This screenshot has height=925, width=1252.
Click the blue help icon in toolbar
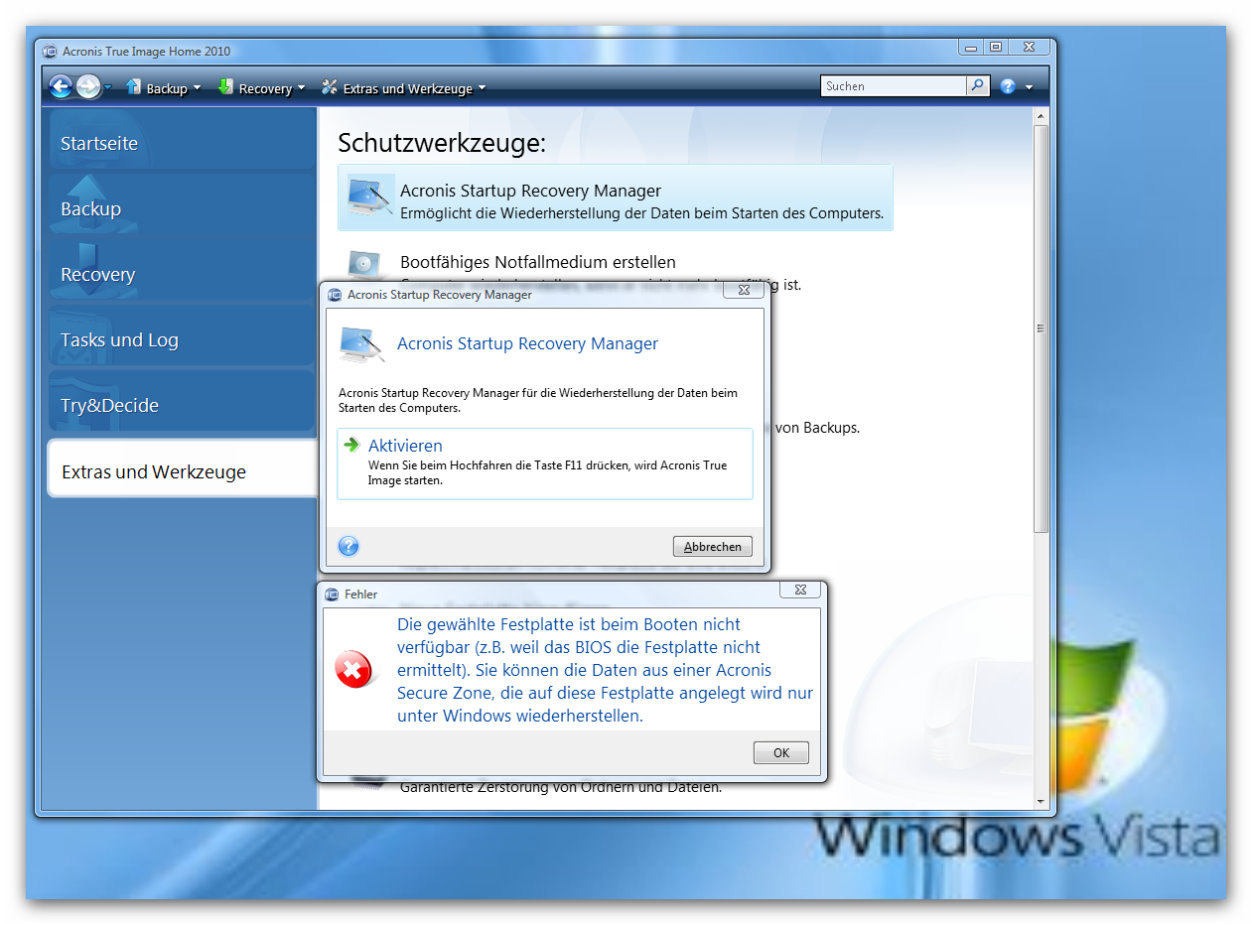click(x=1008, y=87)
